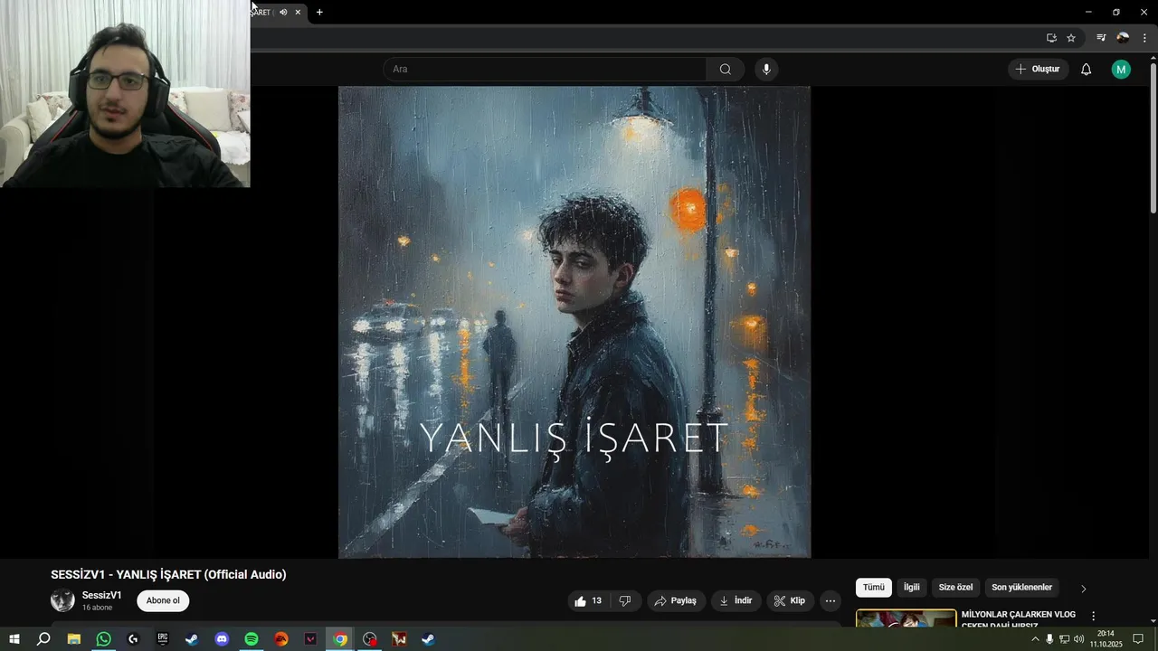Select the Son yüklenenler filter chip

(x=1021, y=588)
